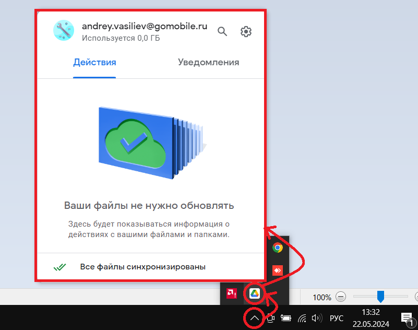Open the volume speaker icon
Viewport: 418px width, 330px height.
coord(316,318)
